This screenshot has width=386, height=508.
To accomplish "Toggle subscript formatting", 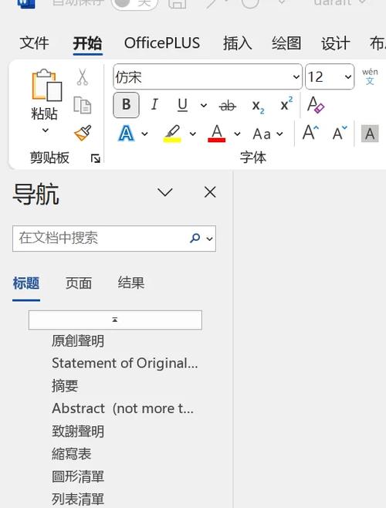I will click(258, 106).
